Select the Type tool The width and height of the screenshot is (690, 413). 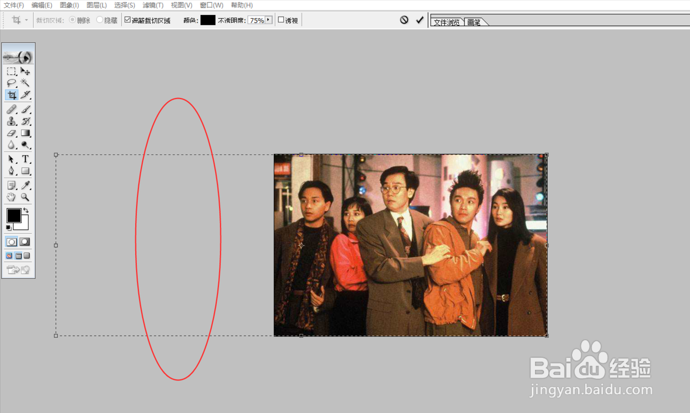(25, 159)
